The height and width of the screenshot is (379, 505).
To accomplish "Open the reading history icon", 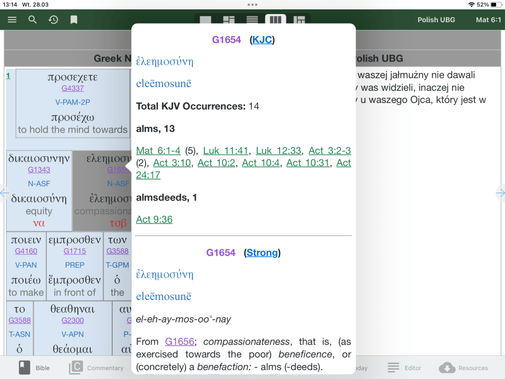I will coord(53,20).
